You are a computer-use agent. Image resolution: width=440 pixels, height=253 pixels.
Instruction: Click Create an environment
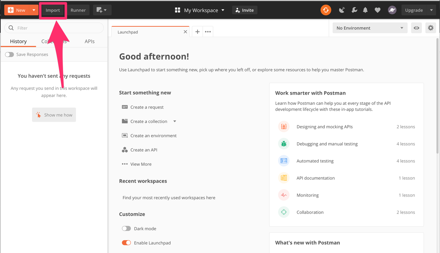tap(154, 136)
